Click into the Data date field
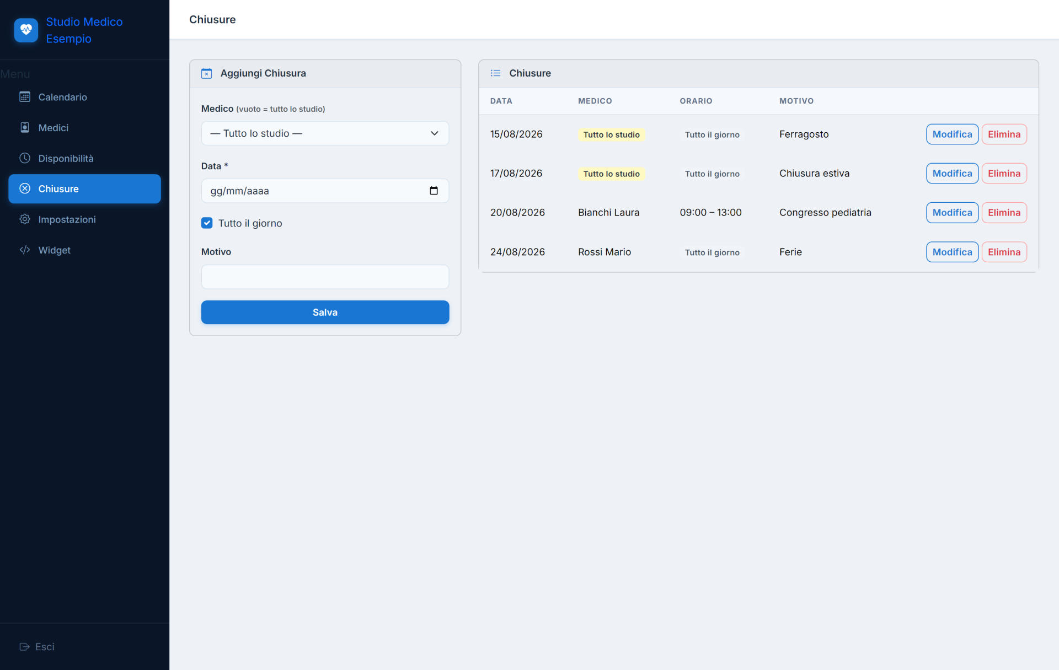 [325, 191]
